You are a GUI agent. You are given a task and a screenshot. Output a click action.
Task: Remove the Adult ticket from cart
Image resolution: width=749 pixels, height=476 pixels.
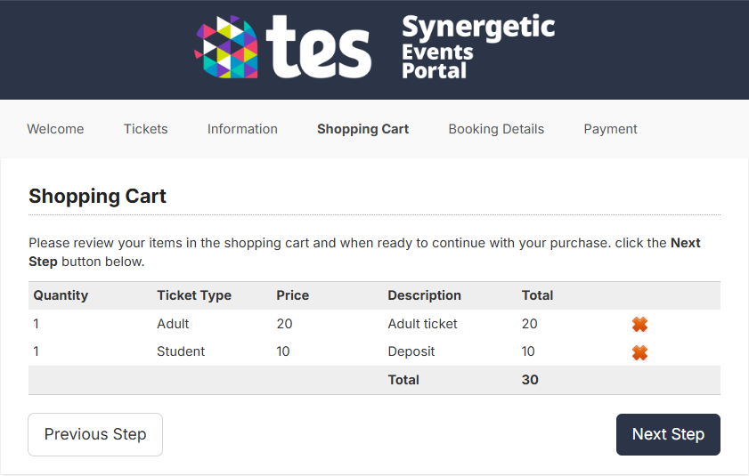pos(639,324)
